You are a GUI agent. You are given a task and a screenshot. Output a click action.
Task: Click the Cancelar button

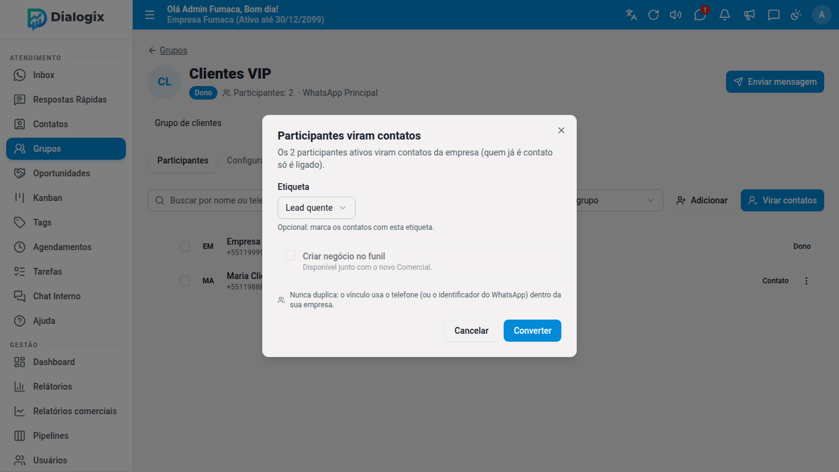(471, 331)
